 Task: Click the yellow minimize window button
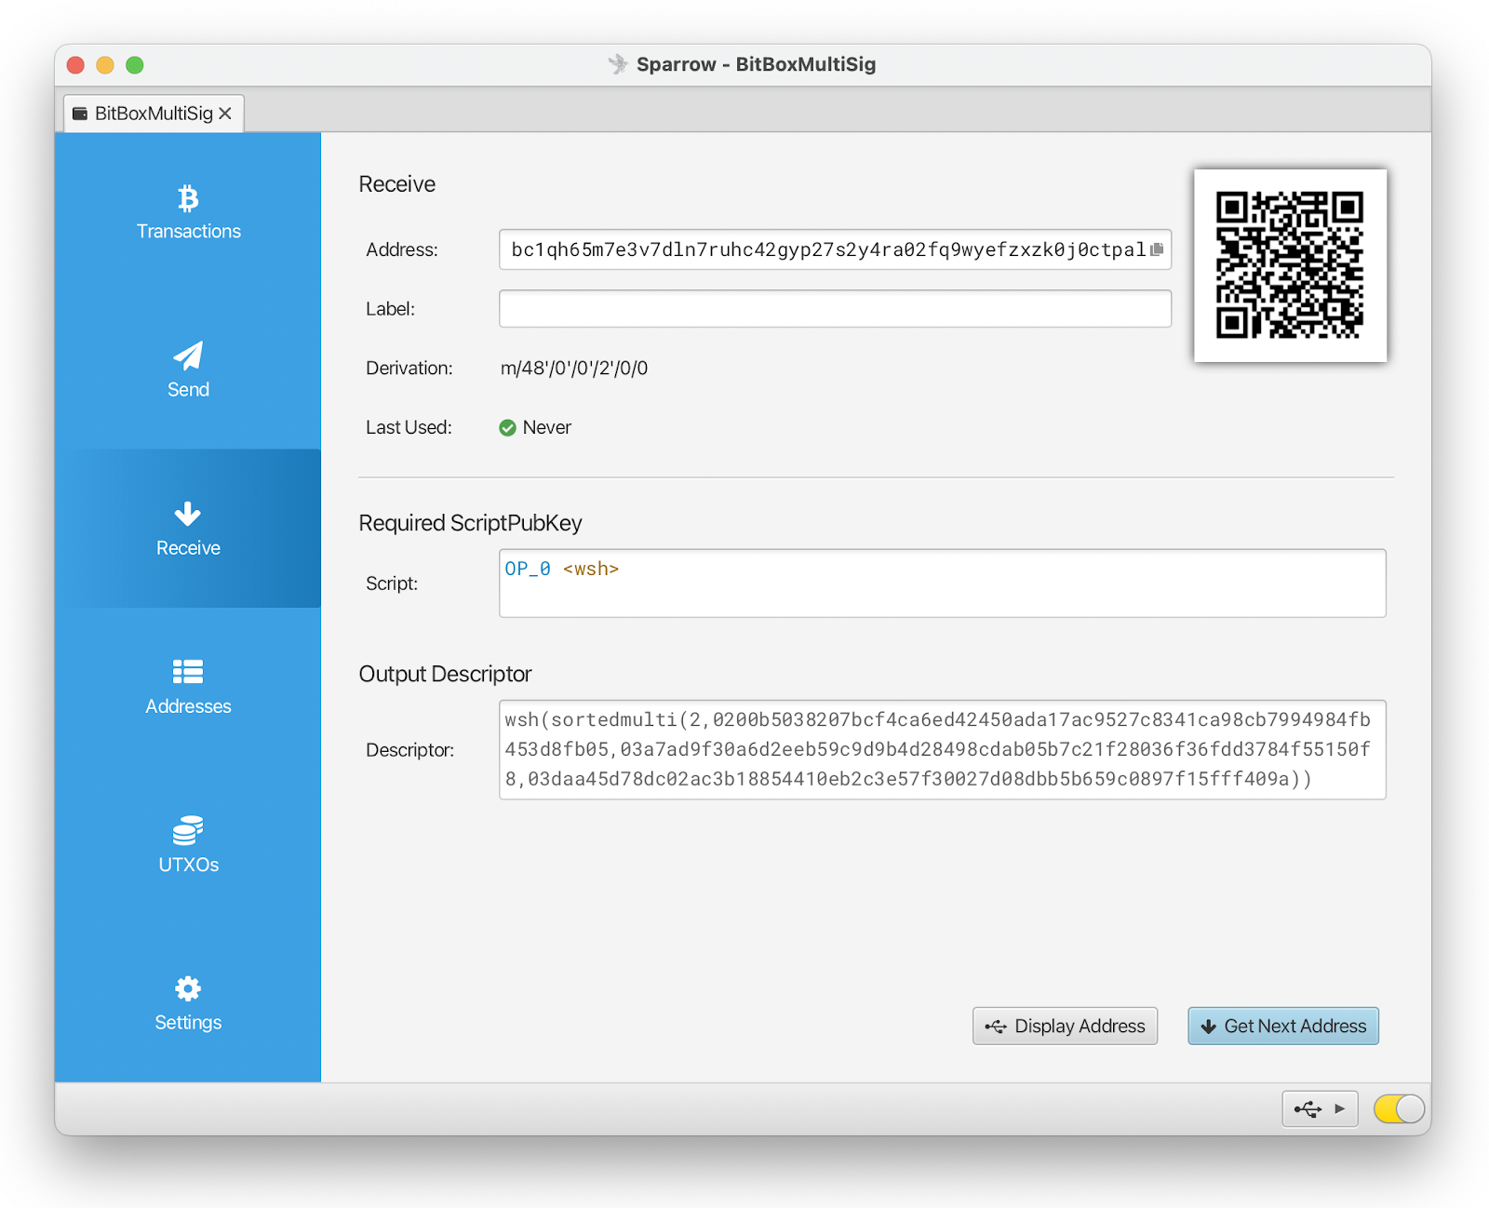coord(105,65)
